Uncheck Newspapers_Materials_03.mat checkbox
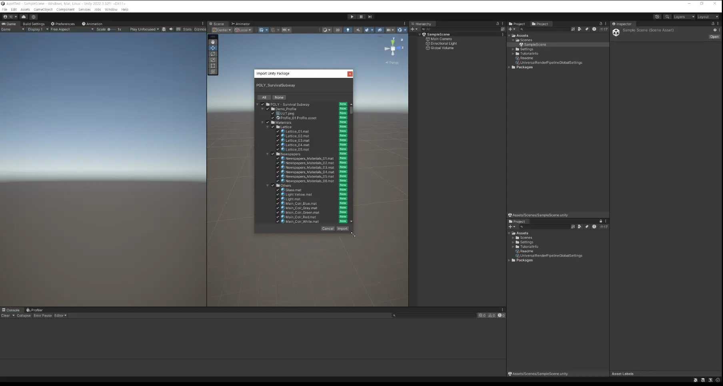This screenshot has height=386, width=723. 278,167
